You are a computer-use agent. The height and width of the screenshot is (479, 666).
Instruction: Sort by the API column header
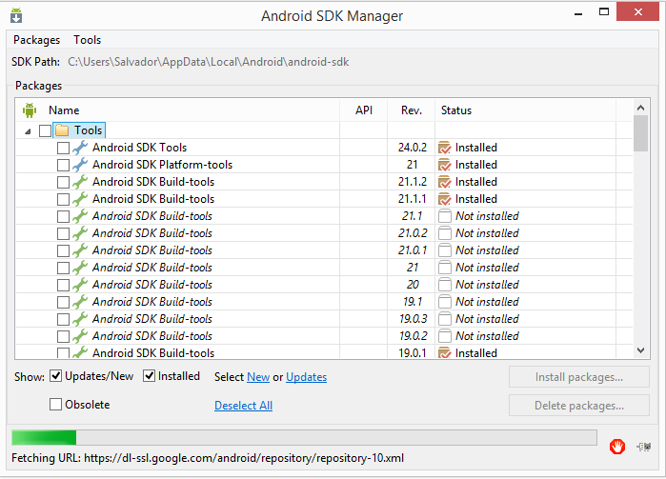point(364,110)
